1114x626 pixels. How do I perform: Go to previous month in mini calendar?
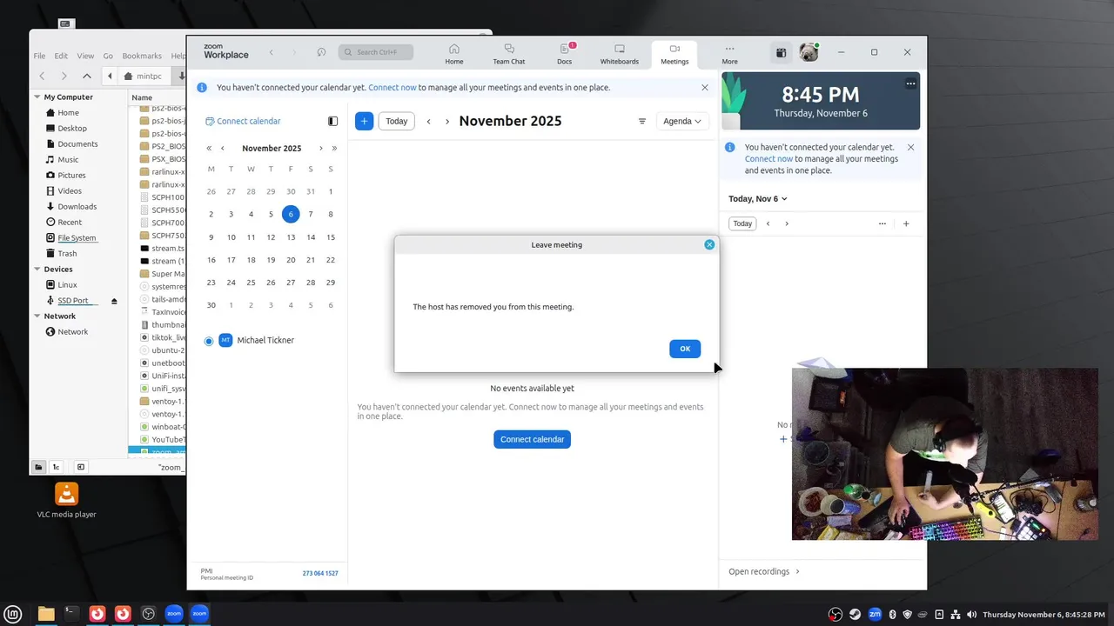[x=223, y=149]
